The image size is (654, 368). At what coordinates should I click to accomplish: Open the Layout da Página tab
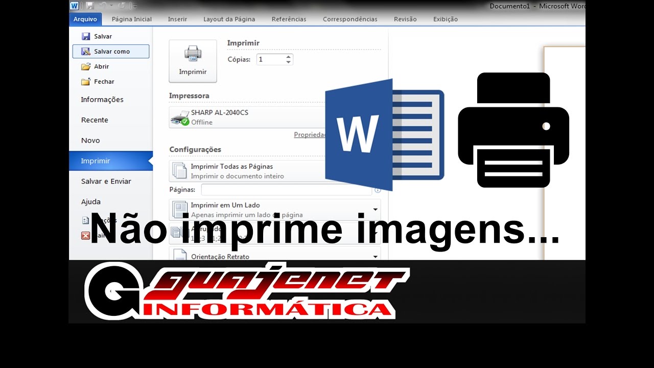[x=229, y=19]
